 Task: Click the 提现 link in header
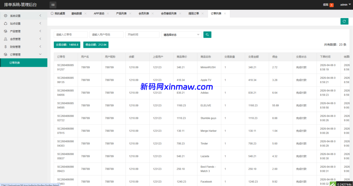(325, 5)
